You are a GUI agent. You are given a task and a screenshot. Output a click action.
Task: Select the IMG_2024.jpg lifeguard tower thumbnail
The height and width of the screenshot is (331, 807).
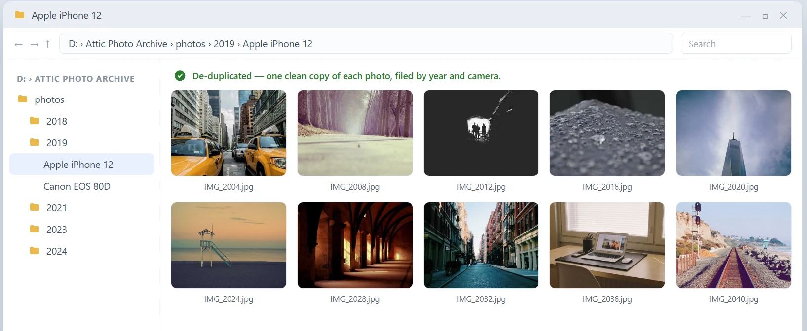[x=229, y=245]
